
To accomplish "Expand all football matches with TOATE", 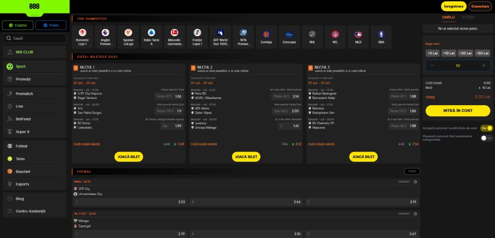I will (412, 171).
